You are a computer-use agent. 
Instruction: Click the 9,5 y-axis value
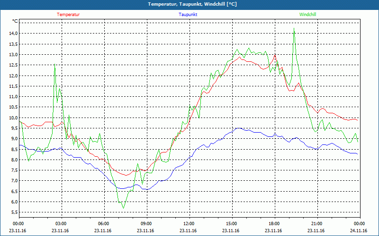[x=15, y=128]
